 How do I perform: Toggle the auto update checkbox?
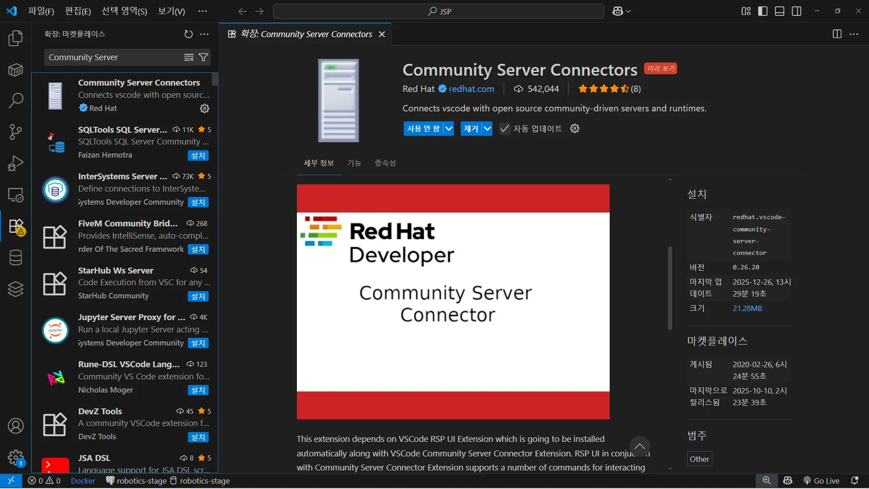(504, 129)
